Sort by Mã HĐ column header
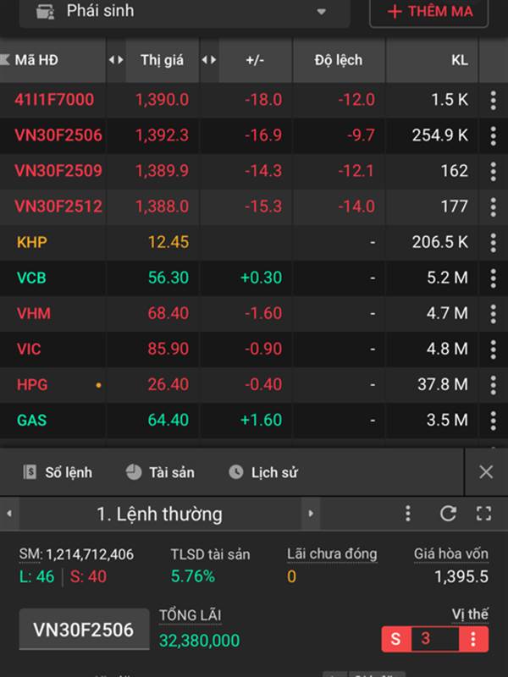Screen dimensions: 508x677 tap(36, 60)
